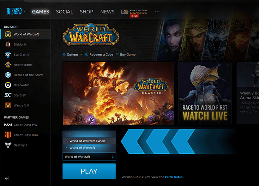Open Call of Duty: BO4 icon
Viewport: 259px width, 186px height.
click(8, 135)
